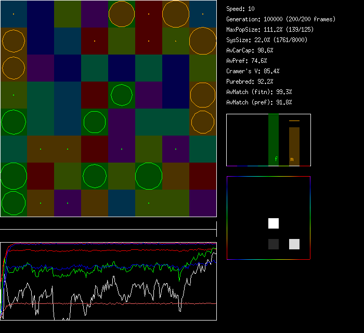This screenshot has height=333, width=364.
Task: Select the Purebred percentage line
Action: click(x=250, y=82)
